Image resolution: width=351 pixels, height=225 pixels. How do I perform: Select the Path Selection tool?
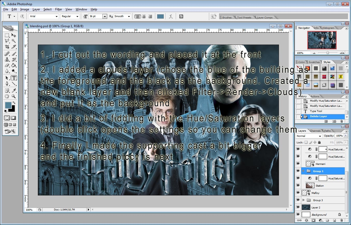(x=7, y=78)
